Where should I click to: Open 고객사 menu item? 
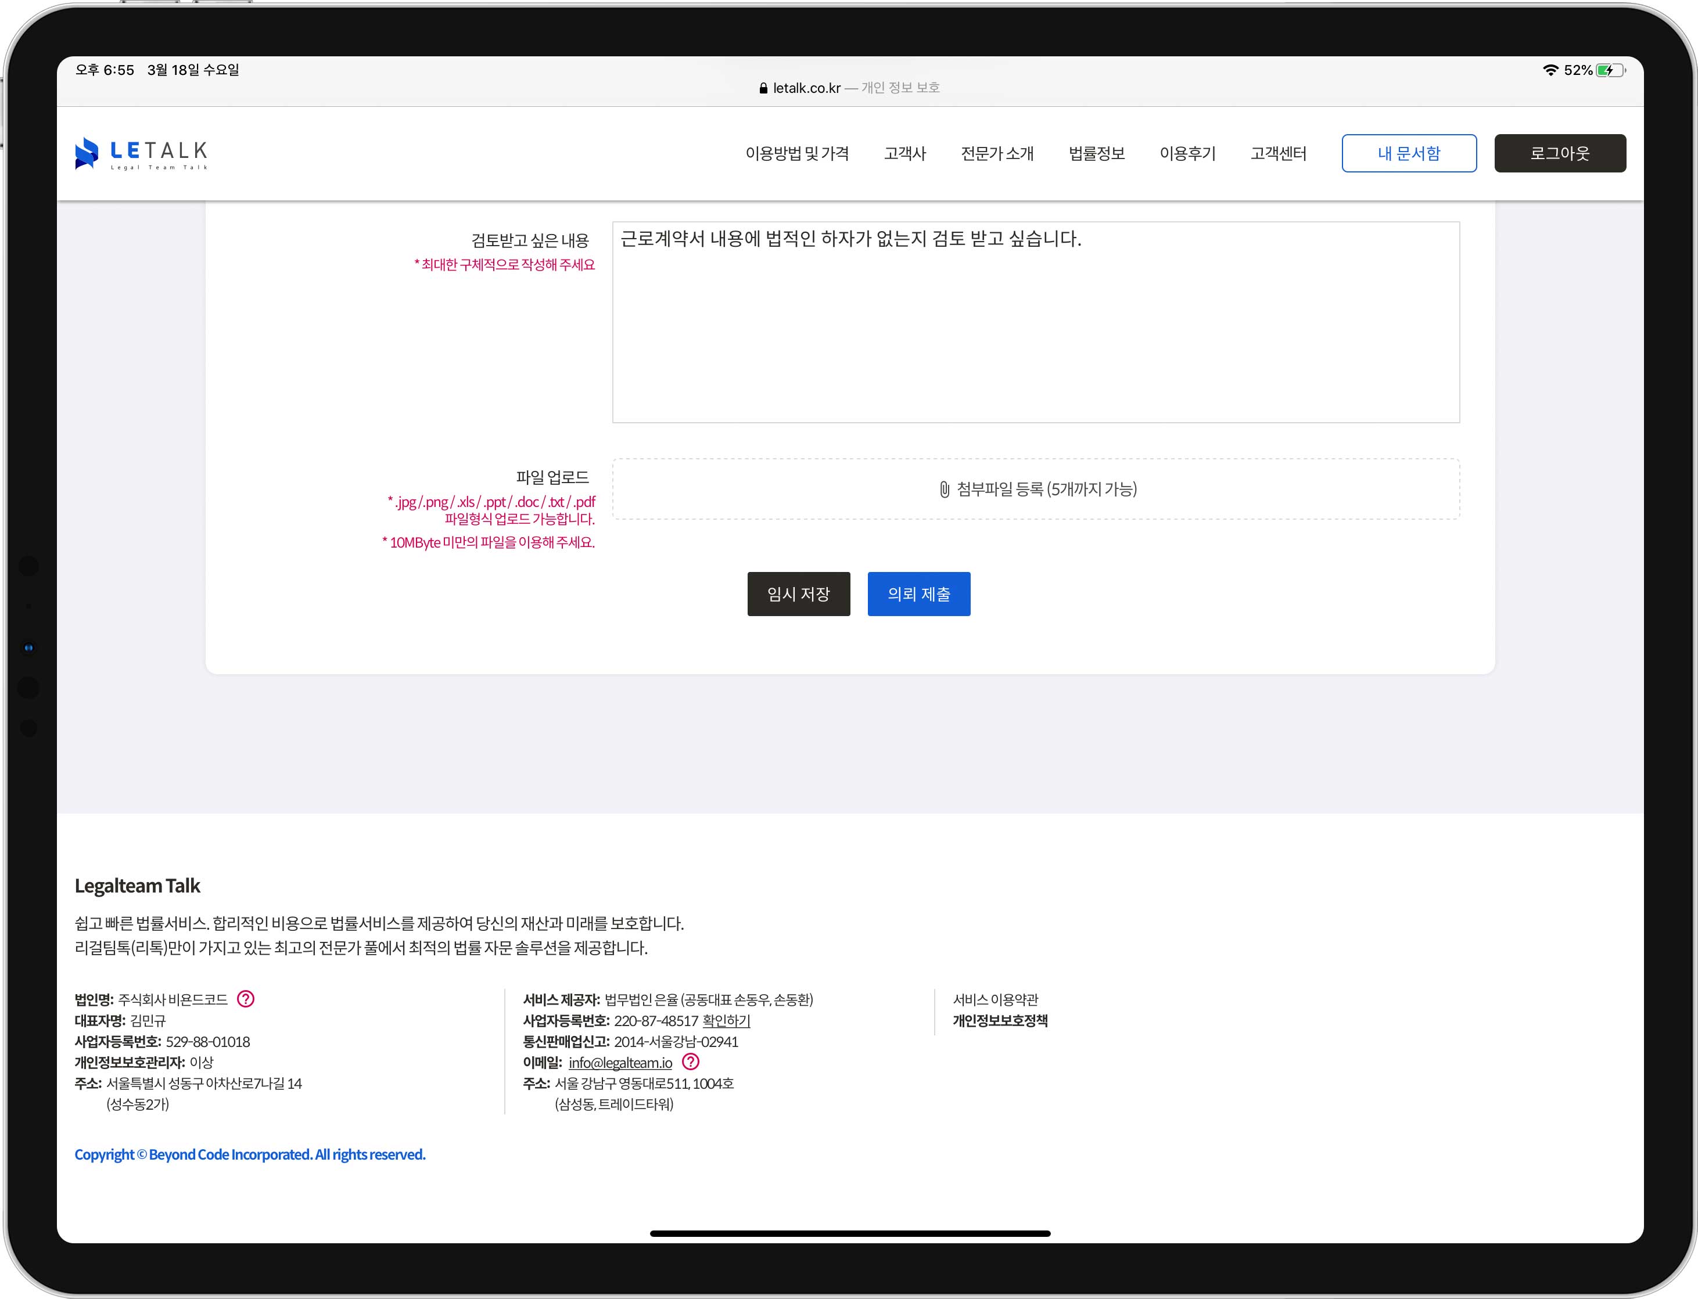pos(904,153)
